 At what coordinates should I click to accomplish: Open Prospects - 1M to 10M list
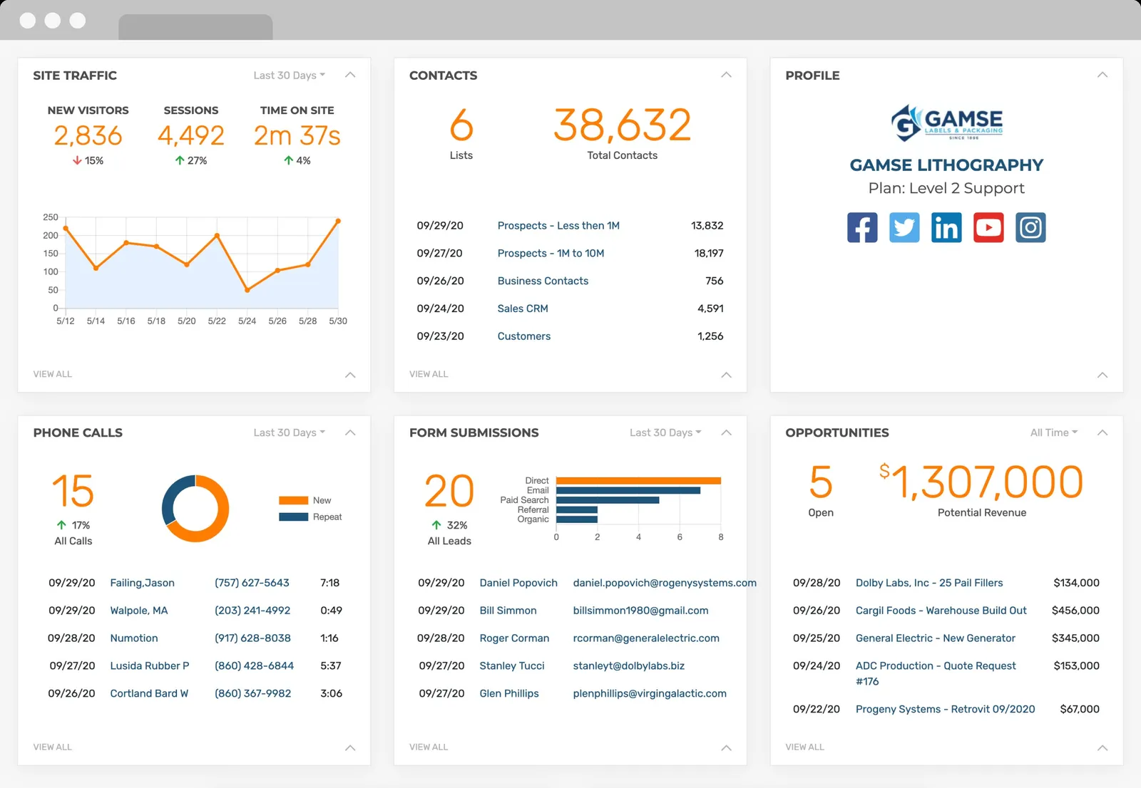point(551,254)
